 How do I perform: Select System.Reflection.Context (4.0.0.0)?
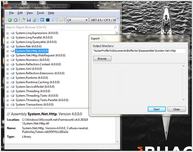38,64
